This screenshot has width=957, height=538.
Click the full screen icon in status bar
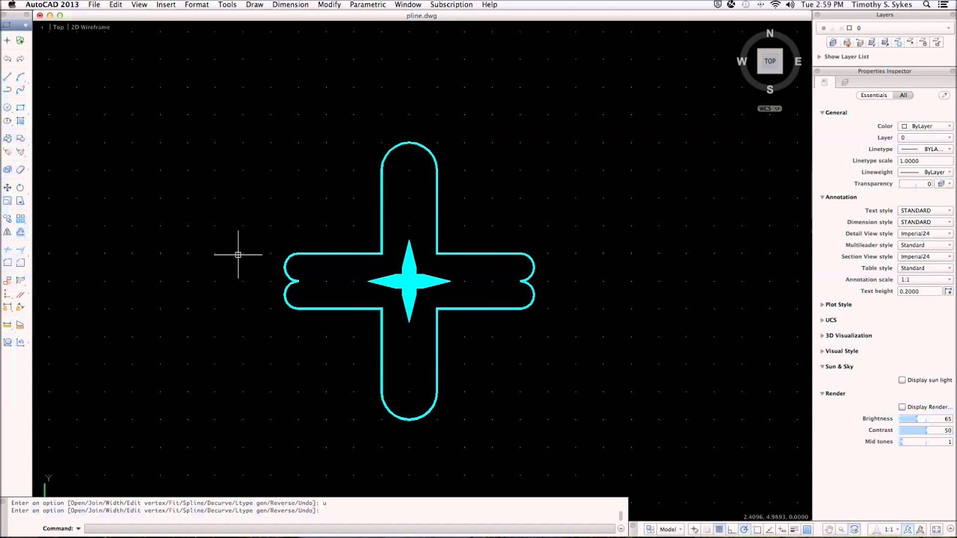pos(936,529)
